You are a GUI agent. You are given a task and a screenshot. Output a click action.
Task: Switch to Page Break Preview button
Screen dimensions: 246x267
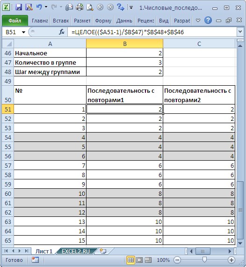coord(148,260)
